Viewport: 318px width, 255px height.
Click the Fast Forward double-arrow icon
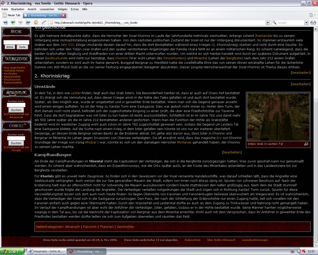click(x=28, y=22)
